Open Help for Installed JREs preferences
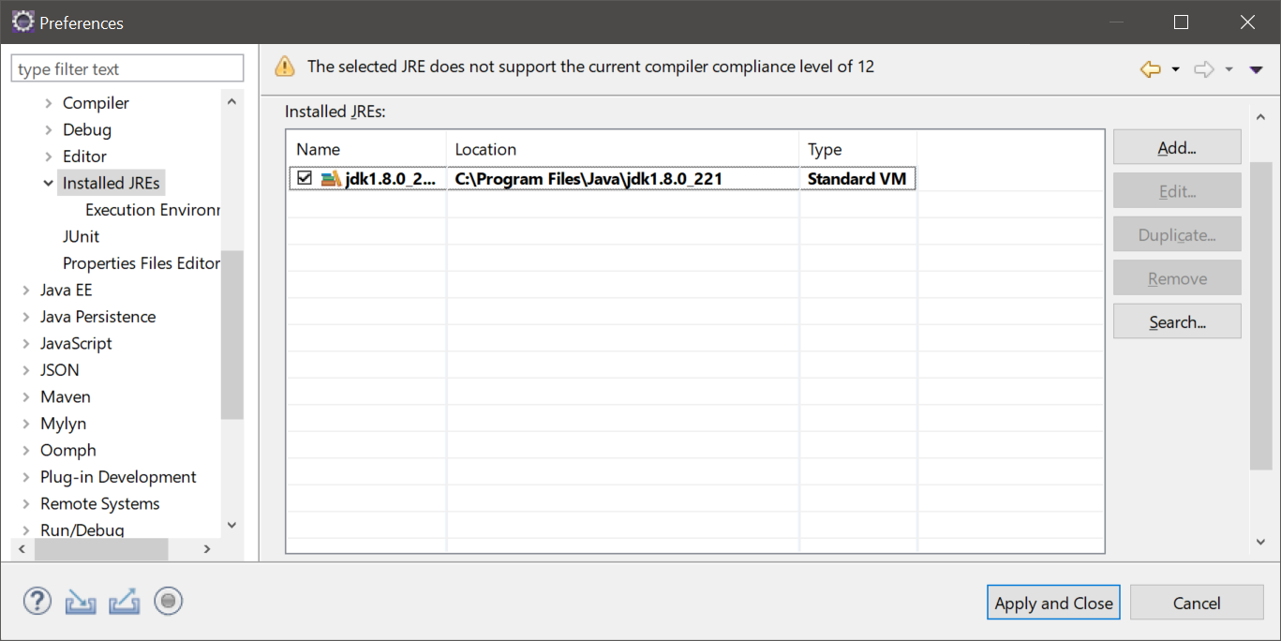Image resolution: width=1281 pixels, height=641 pixels. coord(37,601)
